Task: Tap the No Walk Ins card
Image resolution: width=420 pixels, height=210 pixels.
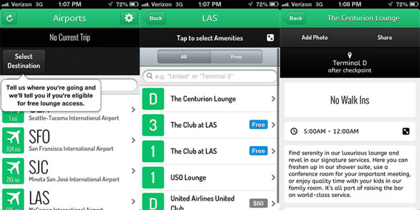Action: (350, 100)
